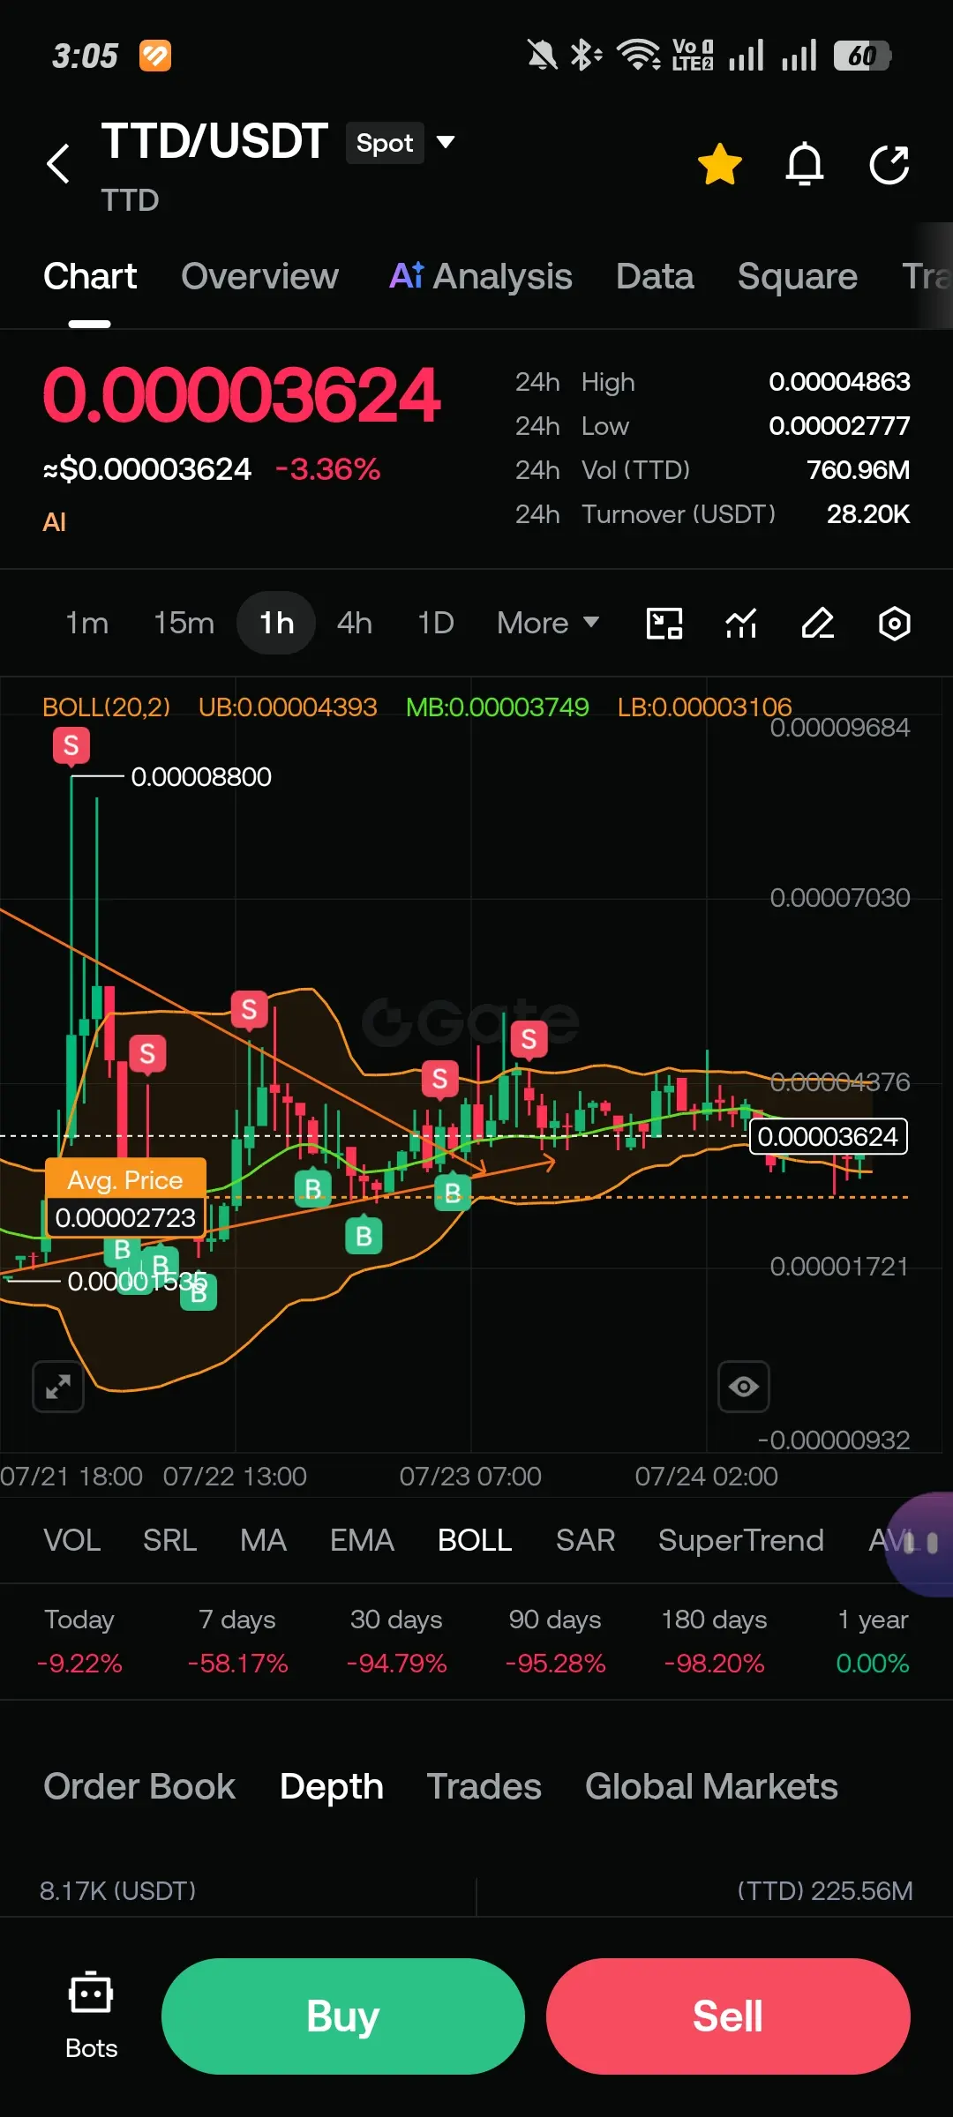The height and width of the screenshot is (2117, 953).
Task: Tap the Wi-Fi icon in status bar
Action: (639, 56)
